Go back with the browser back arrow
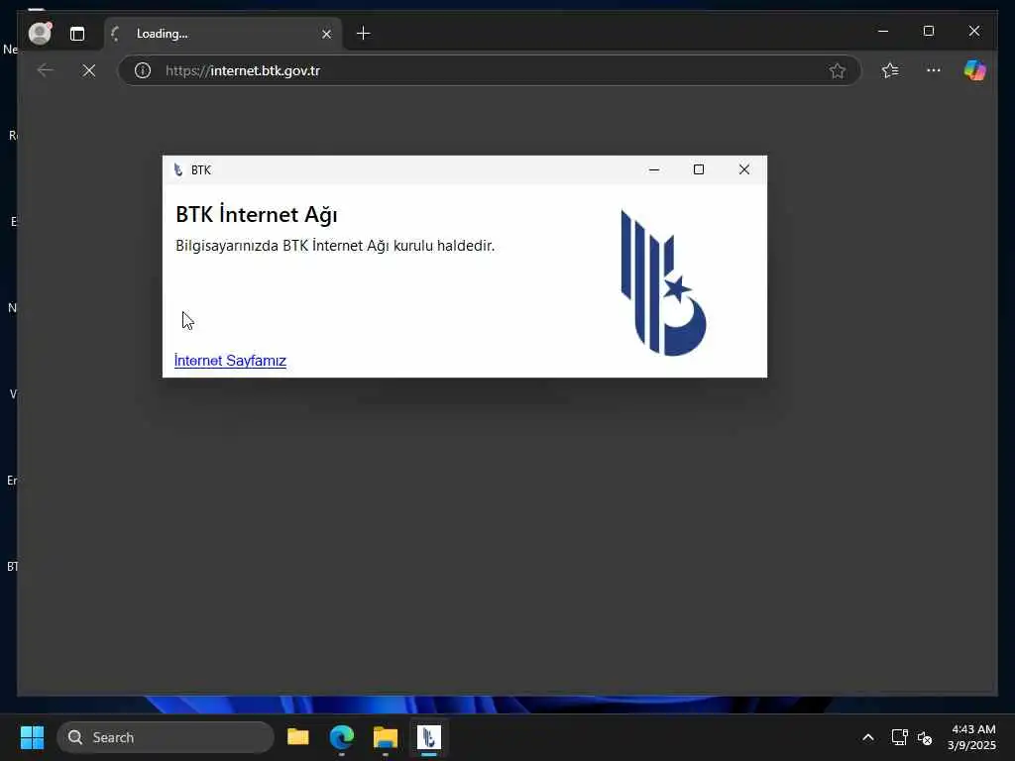1015x761 pixels. [x=46, y=70]
